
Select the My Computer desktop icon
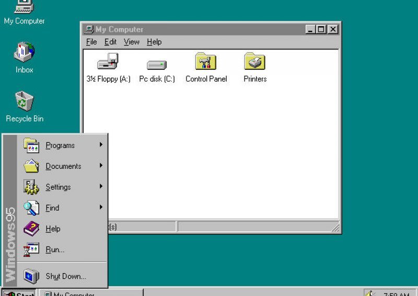[x=24, y=6]
